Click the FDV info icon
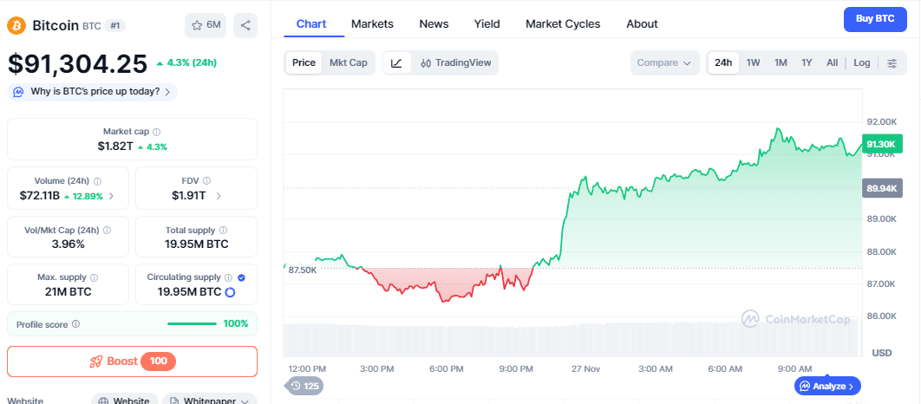 (x=207, y=181)
